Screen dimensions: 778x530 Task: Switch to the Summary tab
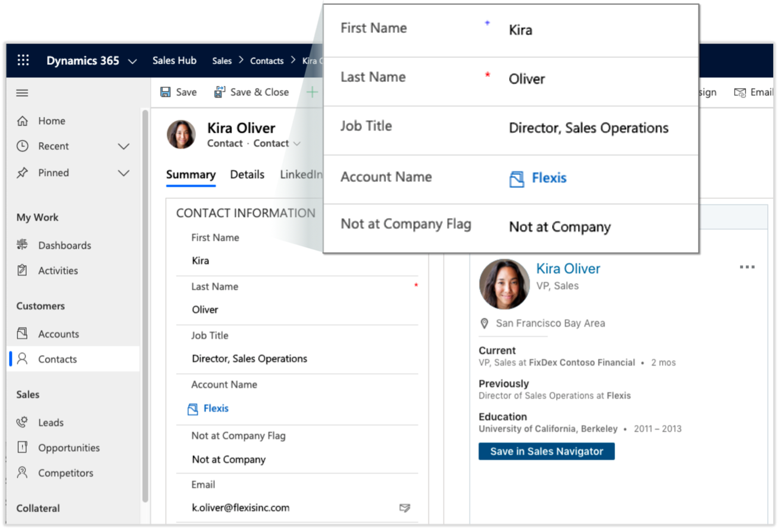pos(191,175)
